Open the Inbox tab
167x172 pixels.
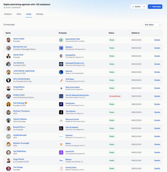tap(19, 14)
